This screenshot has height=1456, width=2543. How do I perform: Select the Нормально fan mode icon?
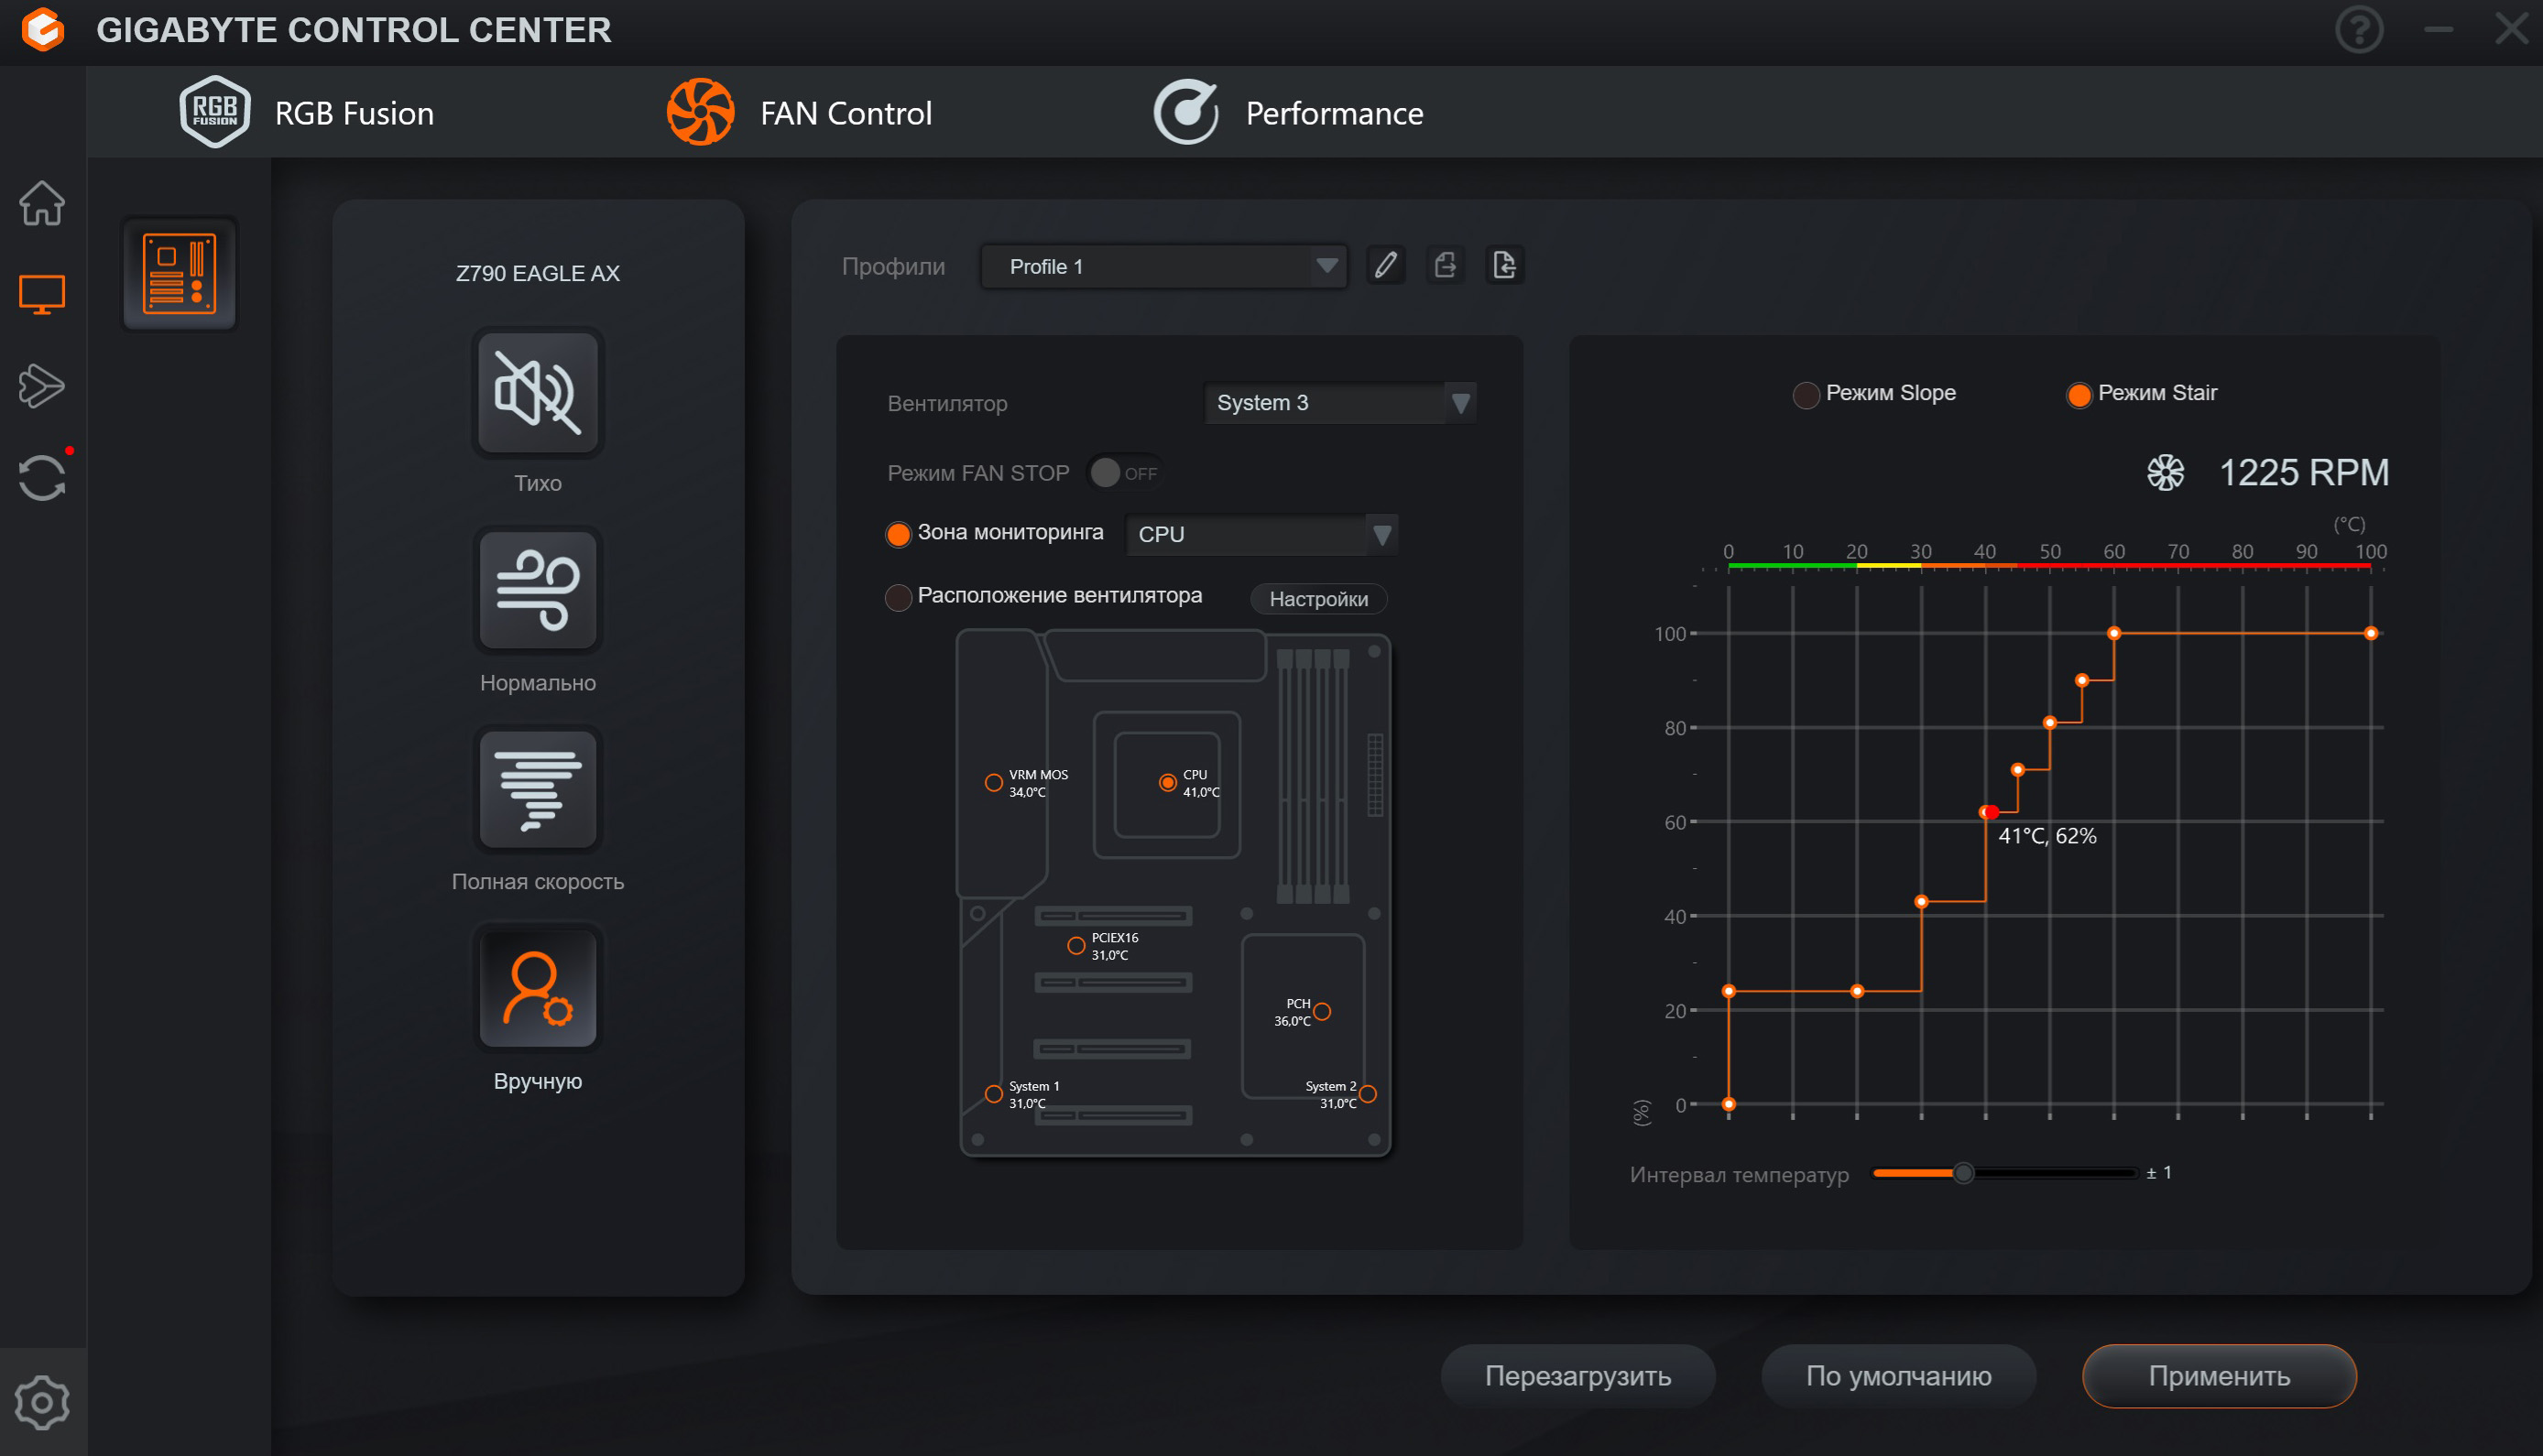[x=537, y=591]
